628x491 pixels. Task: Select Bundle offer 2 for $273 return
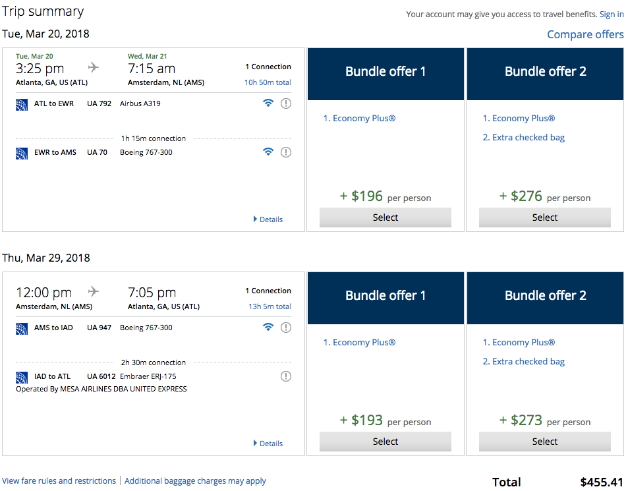click(545, 442)
